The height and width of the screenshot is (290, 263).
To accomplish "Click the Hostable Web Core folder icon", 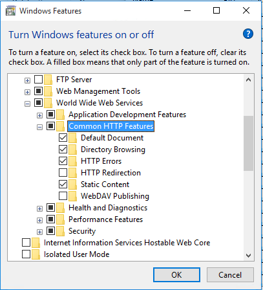I will pos(36,243).
